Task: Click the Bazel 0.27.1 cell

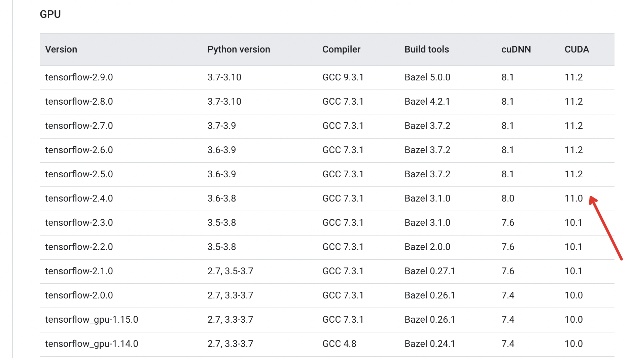Action: click(430, 271)
